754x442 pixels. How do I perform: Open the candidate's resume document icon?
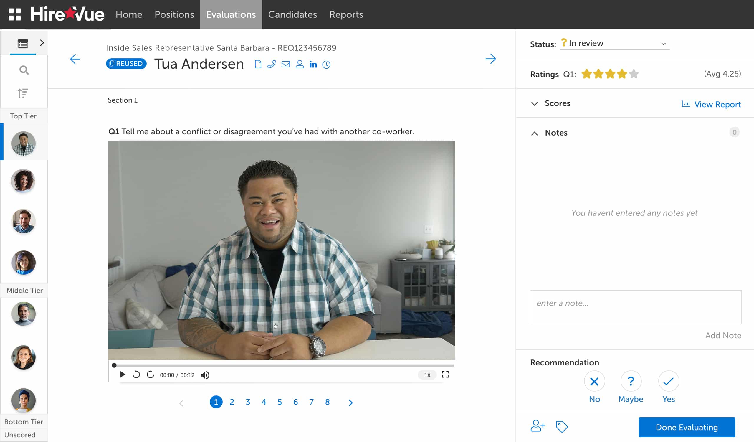[x=258, y=64]
